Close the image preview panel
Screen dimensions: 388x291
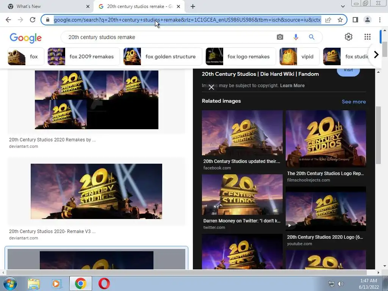(x=211, y=87)
